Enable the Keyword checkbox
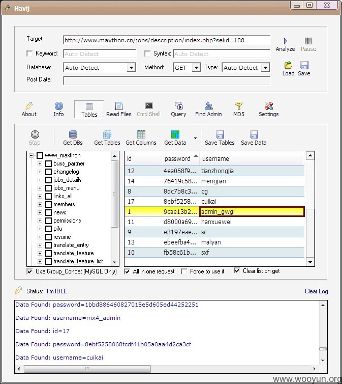Screen dimensions: 342x384 click(x=29, y=53)
